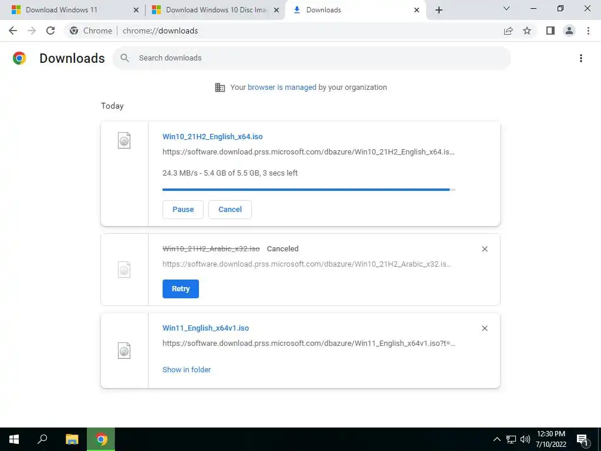Click the Win10 English x64 source URL

pyautogui.click(x=309, y=152)
